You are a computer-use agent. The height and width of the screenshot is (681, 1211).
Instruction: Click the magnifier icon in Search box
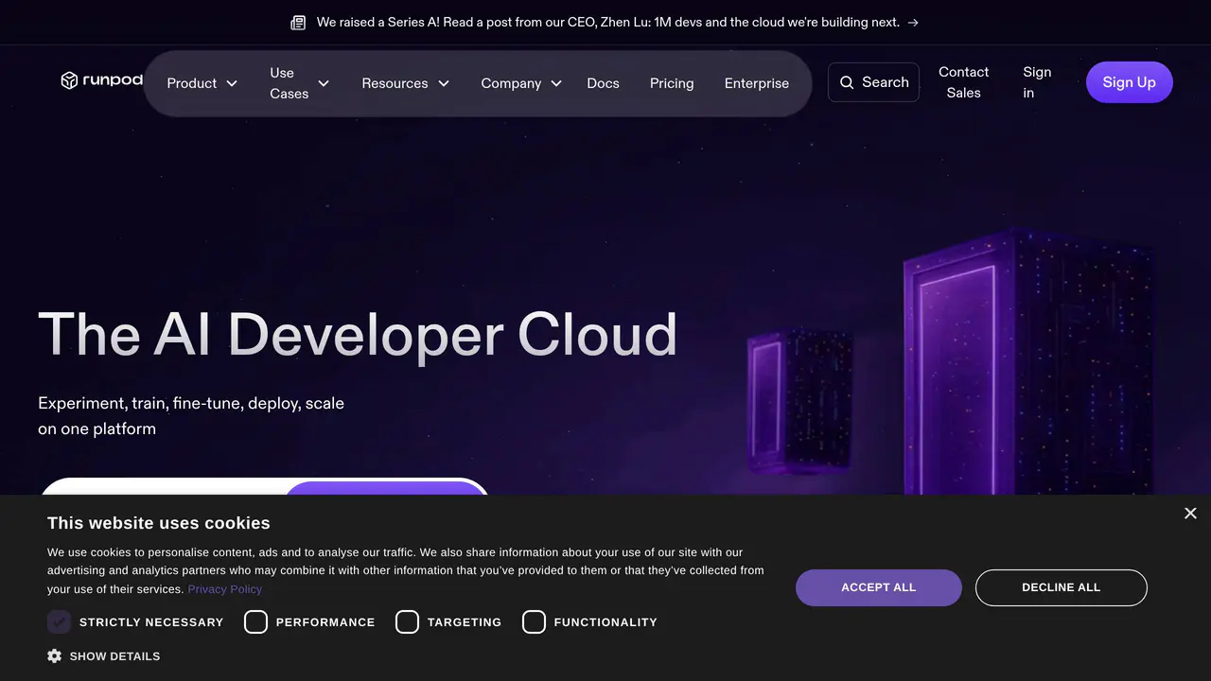[x=847, y=82]
